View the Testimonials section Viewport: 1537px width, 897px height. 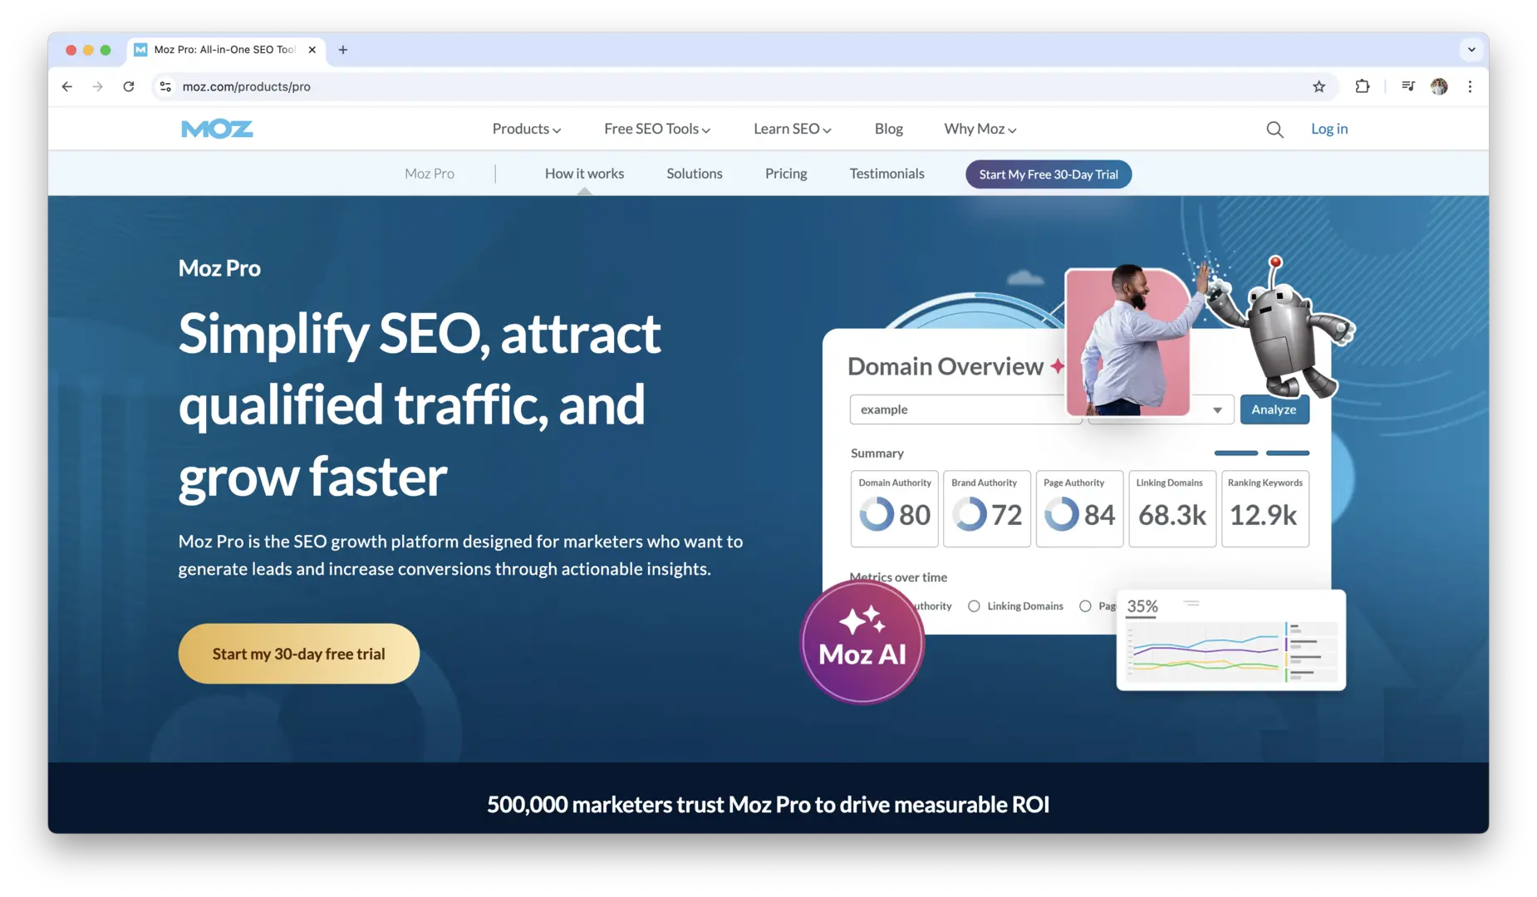coord(886,174)
